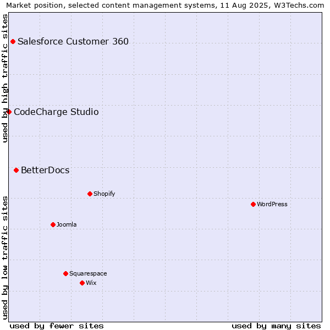The width and height of the screenshot is (330, 330).
Task: Click the Shopify red data point
Action: (90, 194)
